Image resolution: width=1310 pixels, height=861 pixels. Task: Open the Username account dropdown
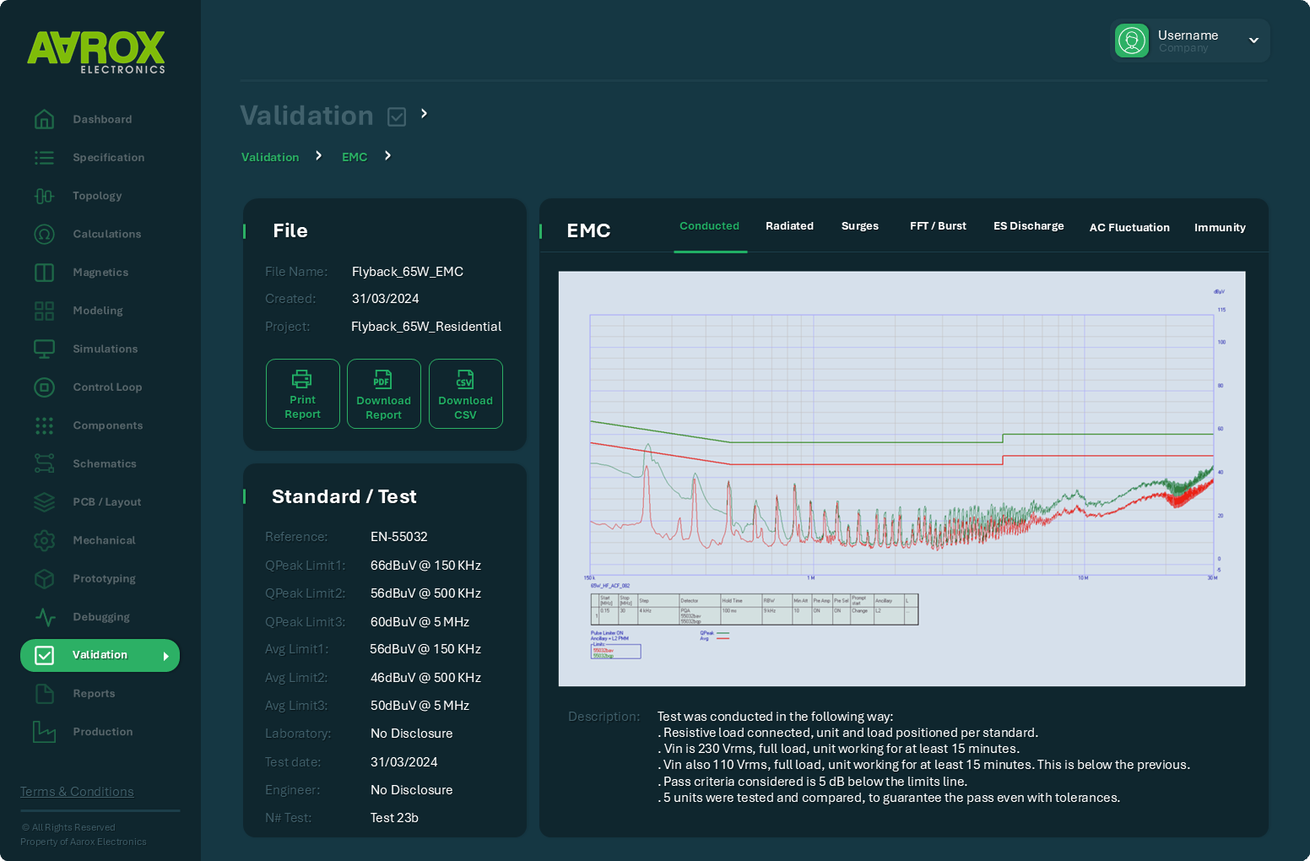(1189, 40)
